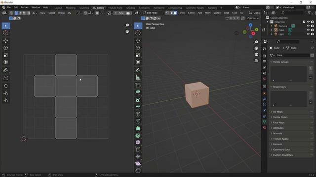This screenshot has height=177, width=316.
Task: Select the Shear tool
Action: coord(138,163)
